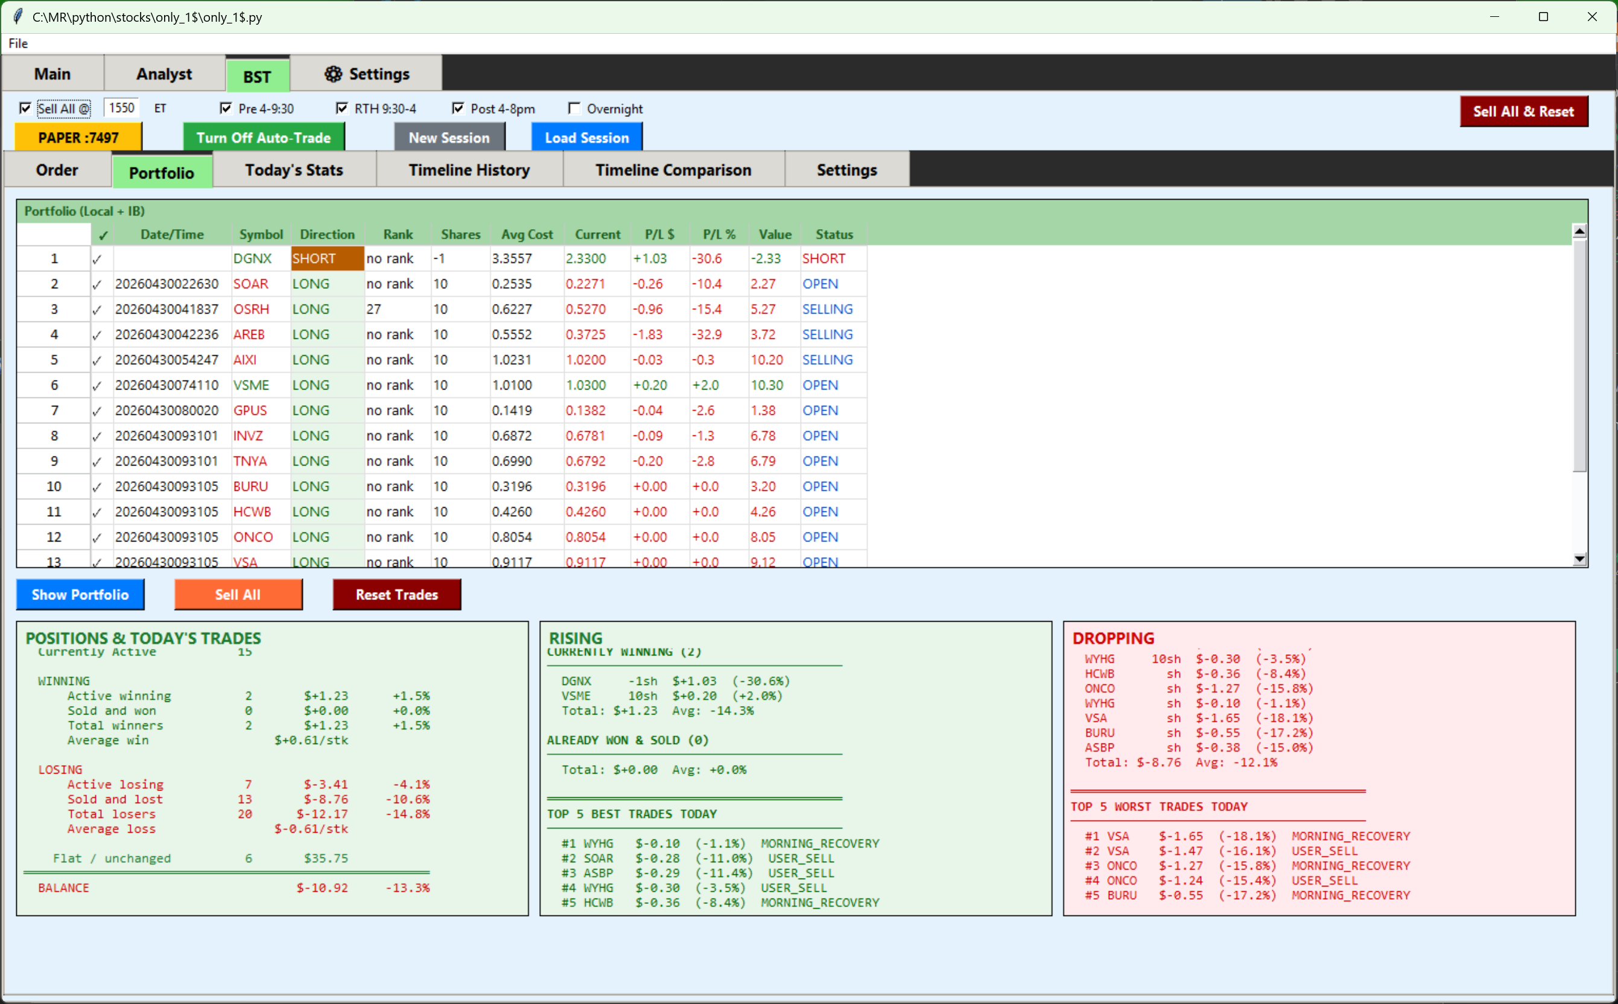Click the PAPER :7497 button
The width and height of the screenshot is (1618, 1004).
click(x=78, y=137)
